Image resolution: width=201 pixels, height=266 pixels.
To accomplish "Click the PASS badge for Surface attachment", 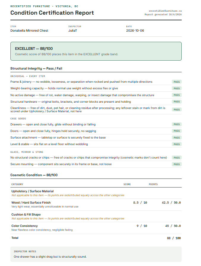I will (177, 138).
